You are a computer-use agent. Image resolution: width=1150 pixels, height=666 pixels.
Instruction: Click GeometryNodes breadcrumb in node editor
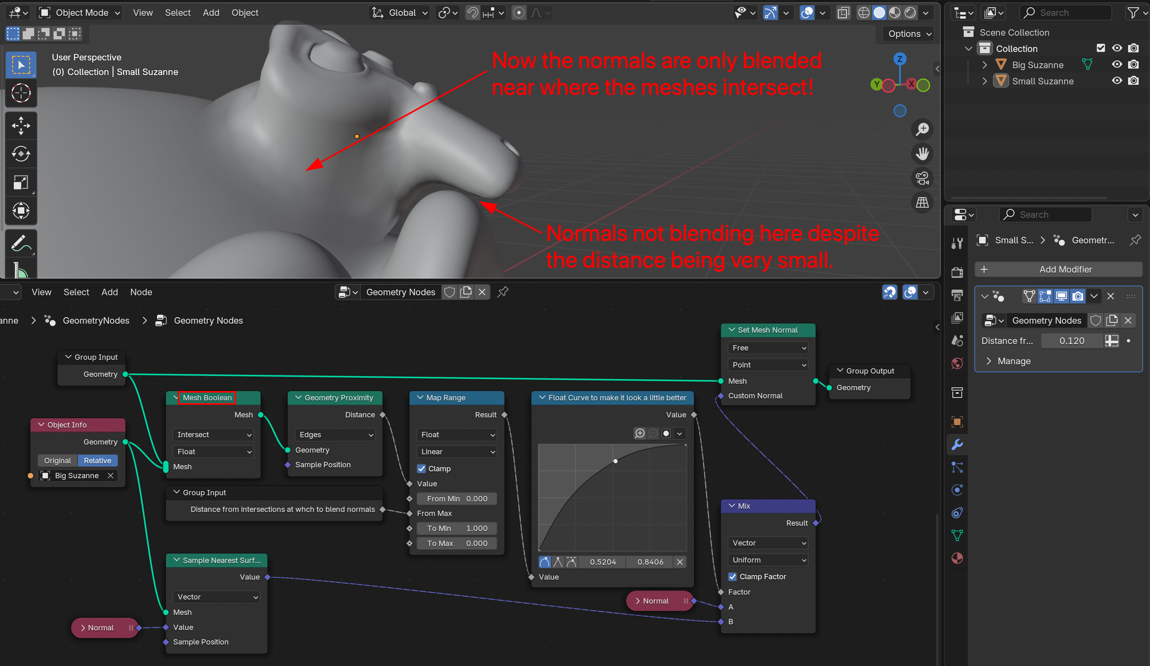pyautogui.click(x=96, y=321)
